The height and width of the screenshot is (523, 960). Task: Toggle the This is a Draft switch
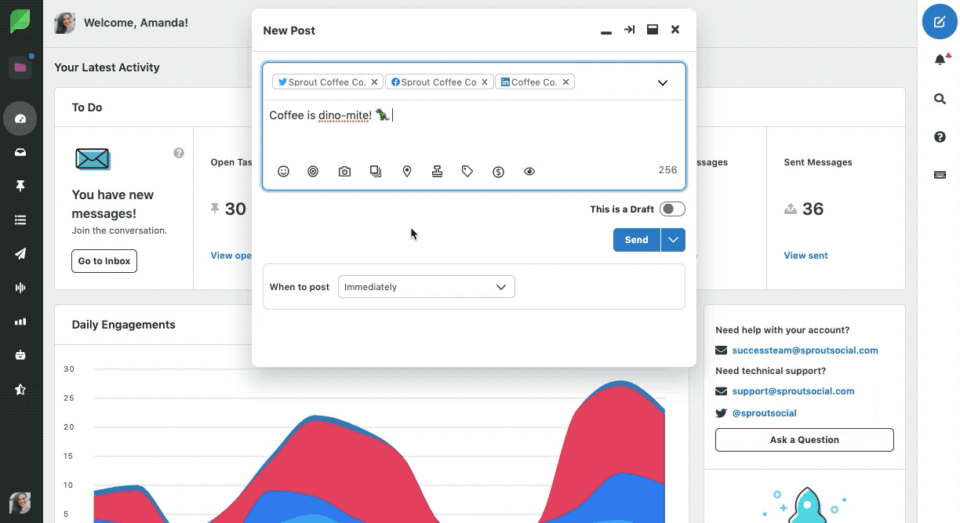[x=672, y=209]
